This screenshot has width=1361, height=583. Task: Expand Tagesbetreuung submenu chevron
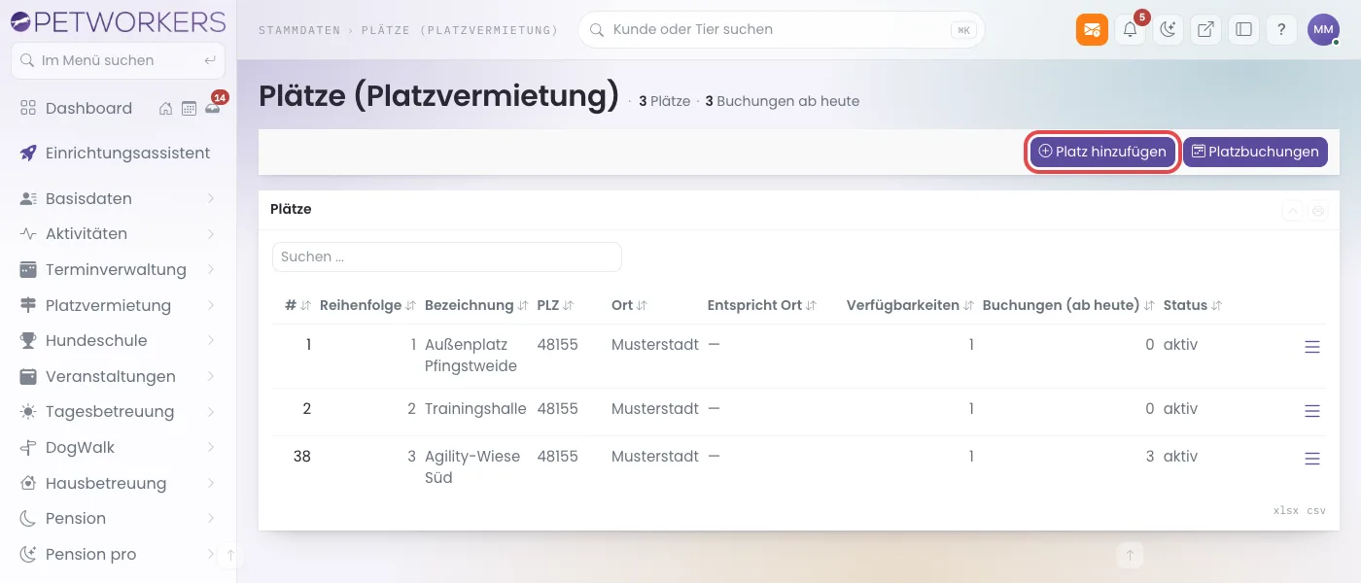(x=211, y=412)
